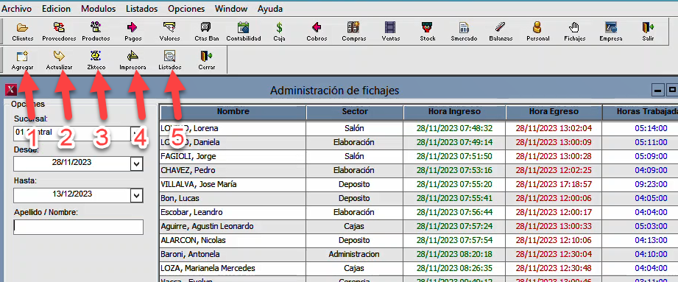Open the Opciones menu
This screenshot has height=282, width=678.
pos(186,9)
